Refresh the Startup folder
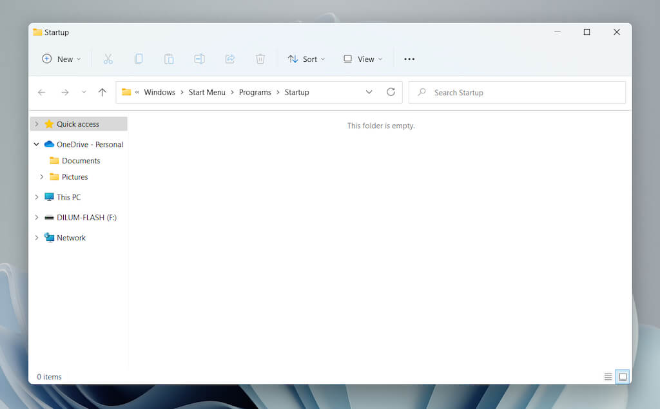660x409 pixels. coord(391,91)
